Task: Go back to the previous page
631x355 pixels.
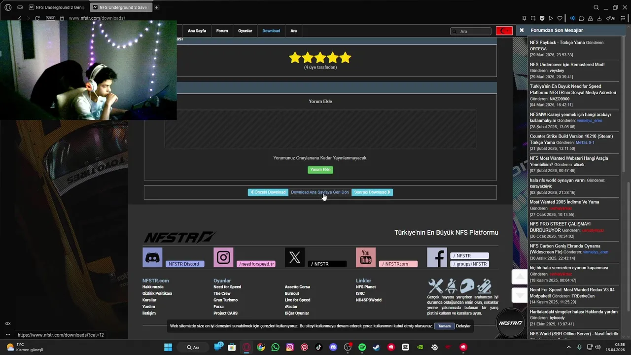Action: pos(20,18)
